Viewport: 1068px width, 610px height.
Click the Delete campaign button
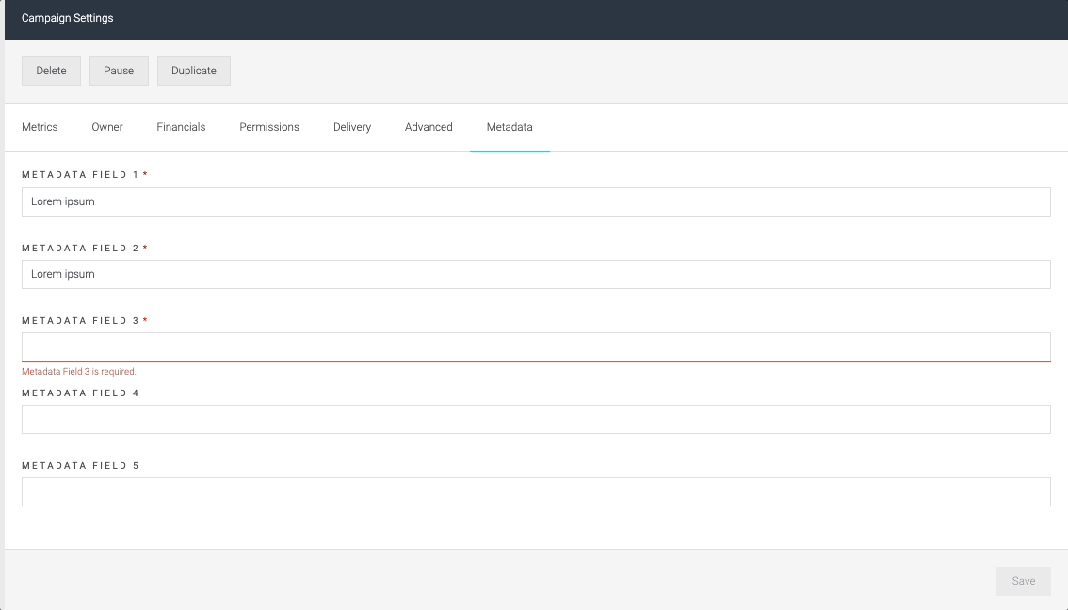pos(51,71)
